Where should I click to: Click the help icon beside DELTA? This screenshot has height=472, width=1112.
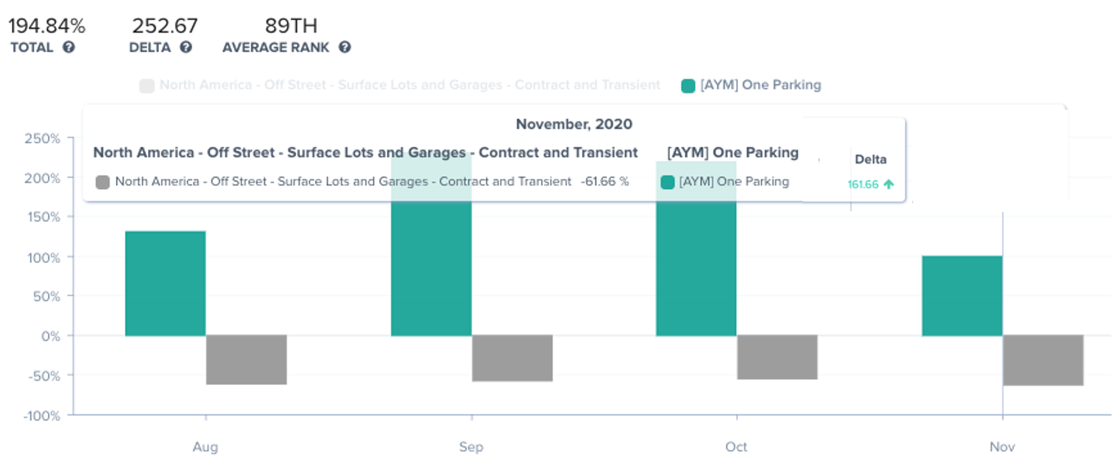coord(186,47)
